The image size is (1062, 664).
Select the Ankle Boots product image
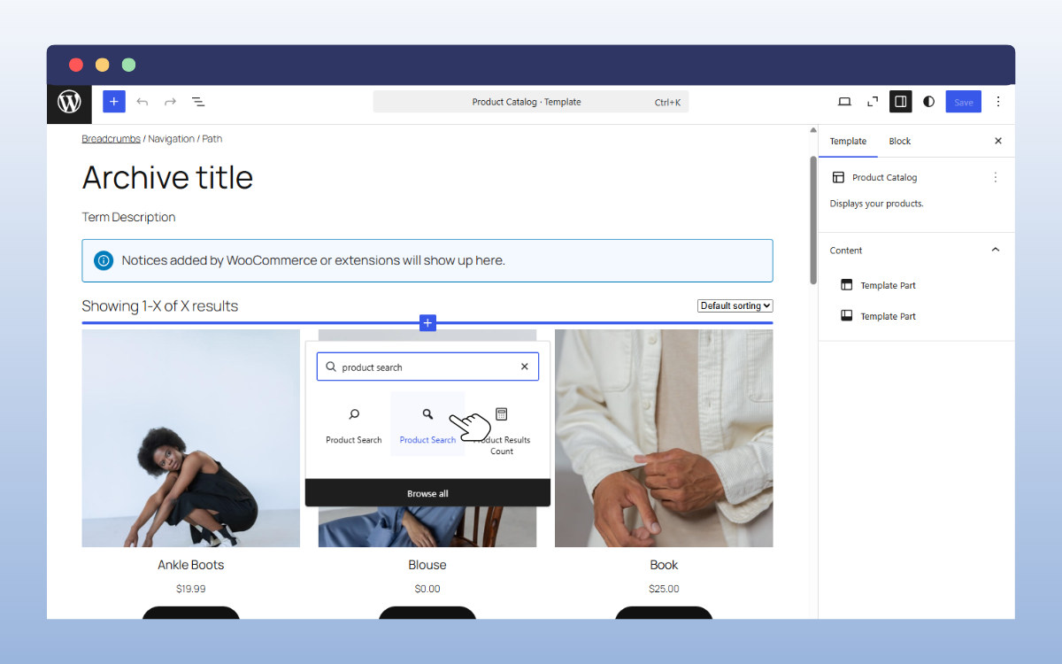click(x=191, y=438)
